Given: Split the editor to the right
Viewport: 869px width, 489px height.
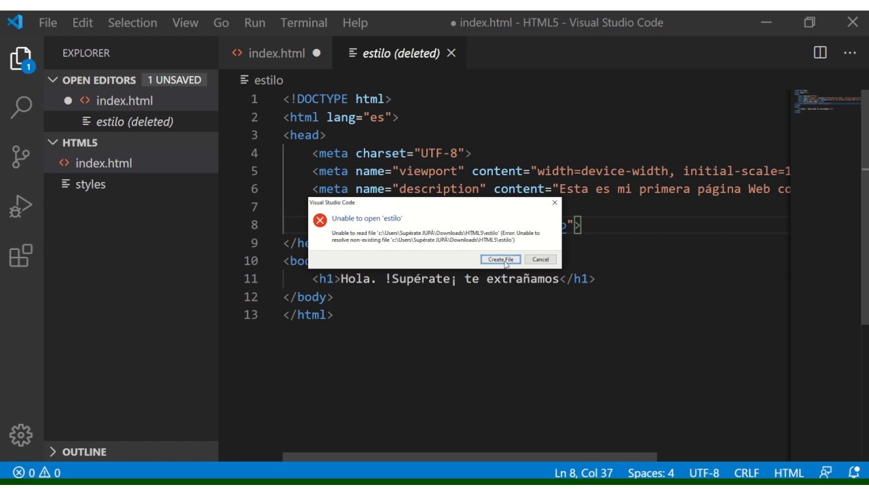Looking at the screenshot, I should (x=820, y=53).
